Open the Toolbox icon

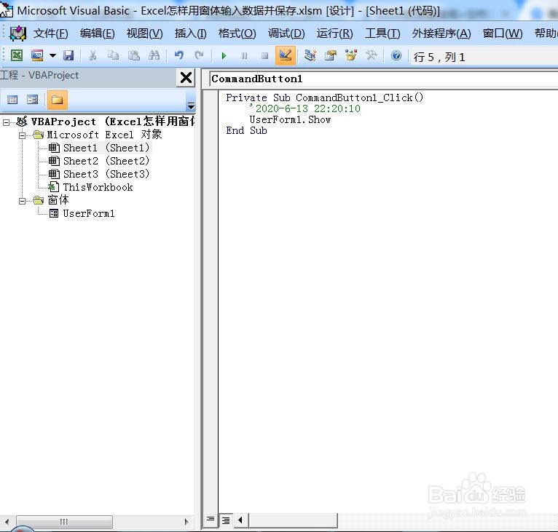[372, 55]
